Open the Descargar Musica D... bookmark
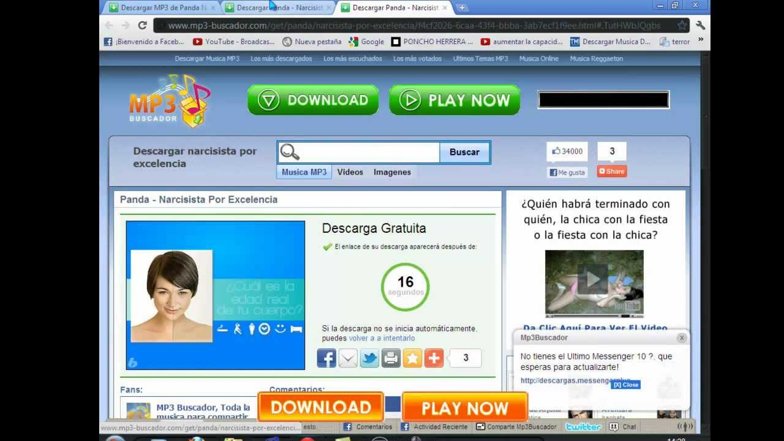The width and height of the screenshot is (784, 441). (610, 42)
